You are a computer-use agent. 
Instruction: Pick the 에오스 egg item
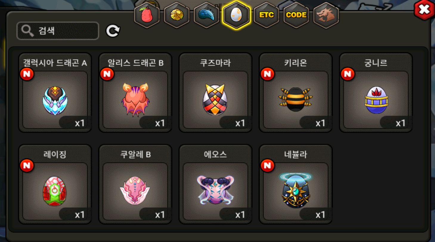(x=215, y=184)
